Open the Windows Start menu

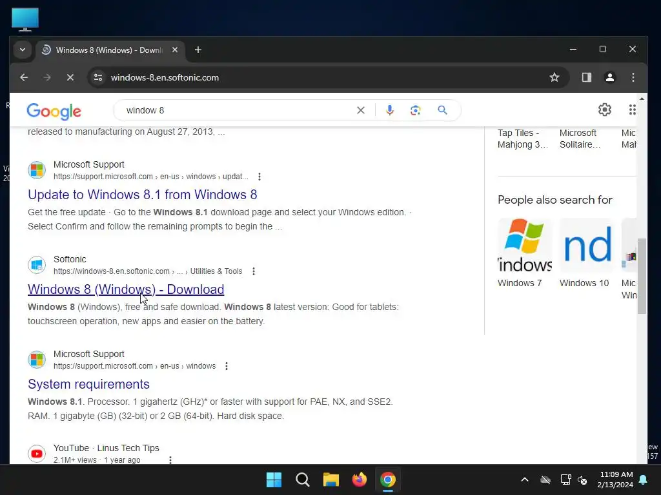(274, 480)
